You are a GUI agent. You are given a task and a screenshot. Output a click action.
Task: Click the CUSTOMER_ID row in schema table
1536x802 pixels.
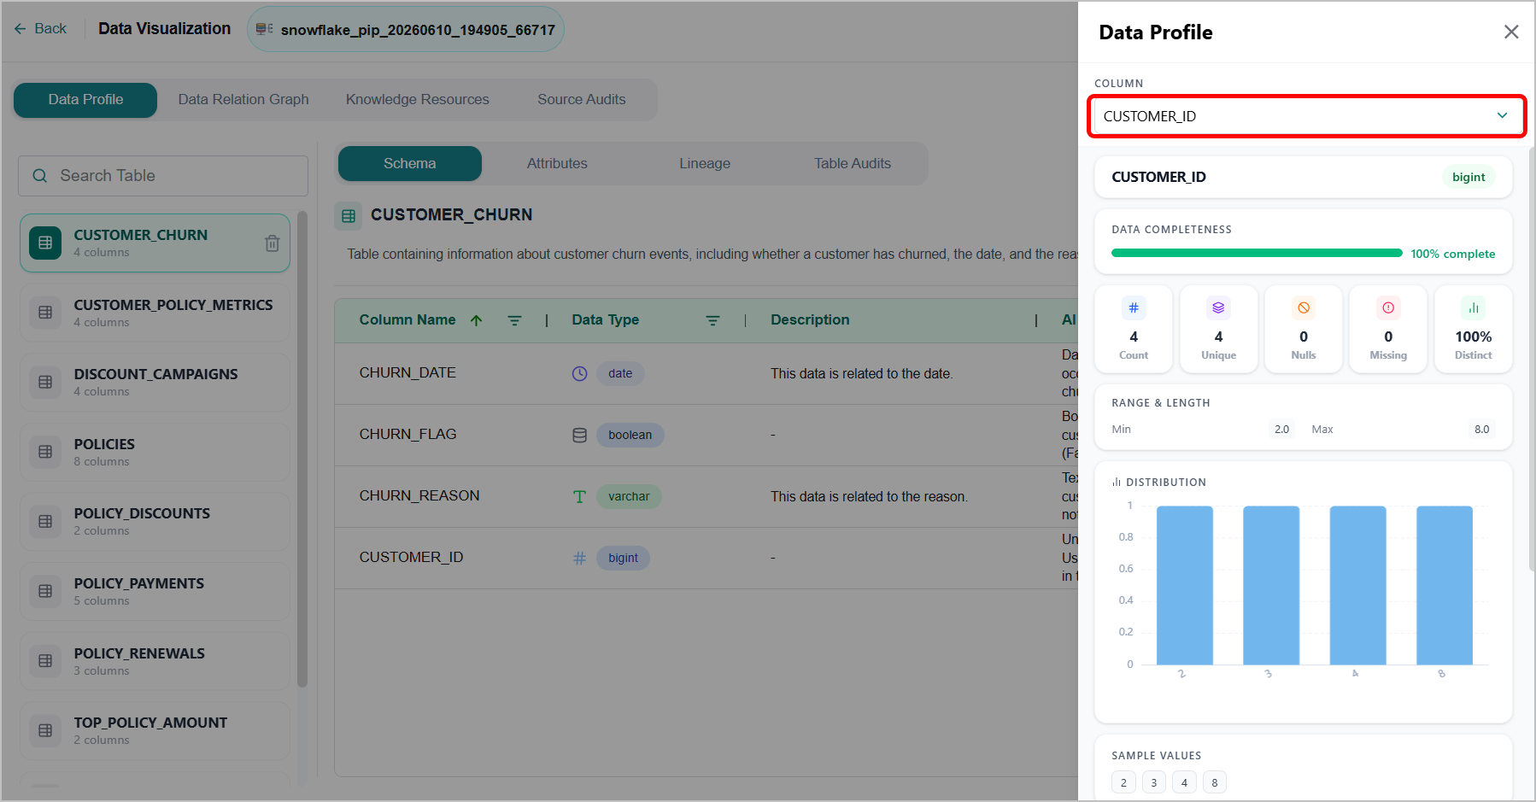tap(706, 558)
